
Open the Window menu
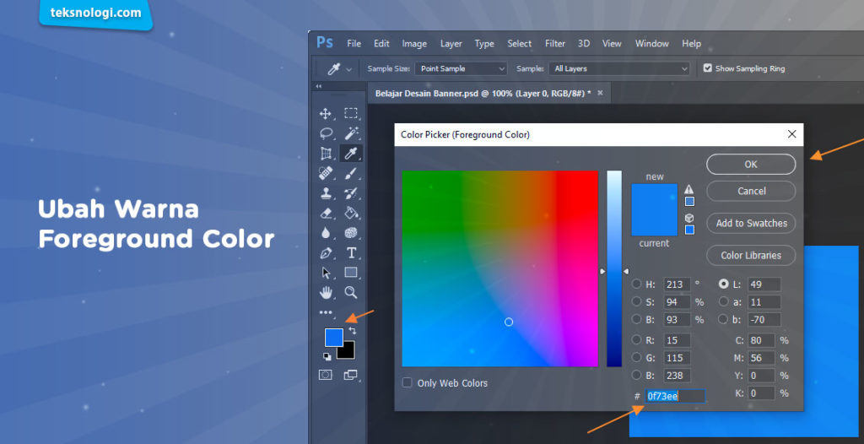coord(652,44)
